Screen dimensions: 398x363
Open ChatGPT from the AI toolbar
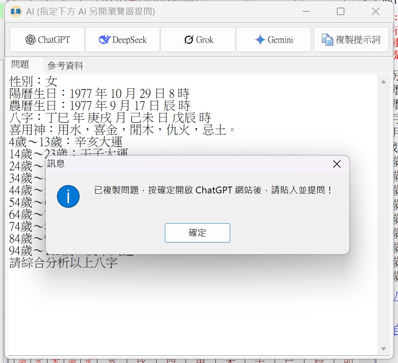pyautogui.click(x=47, y=40)
